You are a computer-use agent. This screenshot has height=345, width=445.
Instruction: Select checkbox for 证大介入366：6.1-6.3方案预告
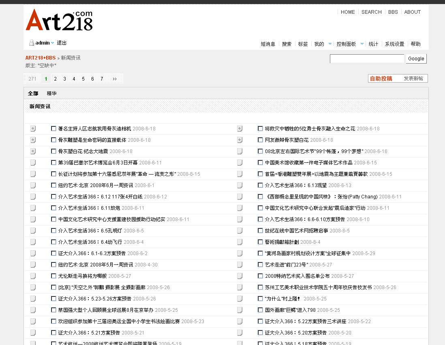pyautogui.click(x=53, y=253)
